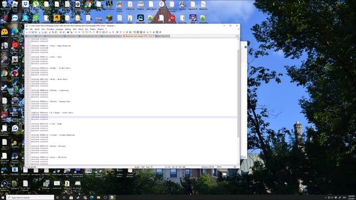Select the Ultimate Item Hack template tab
The height and width of the screenshot is (200, 356).
(x=138, y=36)
